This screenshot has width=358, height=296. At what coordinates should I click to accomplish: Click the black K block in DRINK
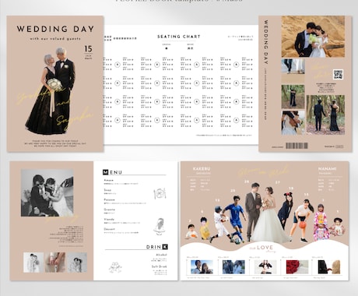tap(165, 247)
